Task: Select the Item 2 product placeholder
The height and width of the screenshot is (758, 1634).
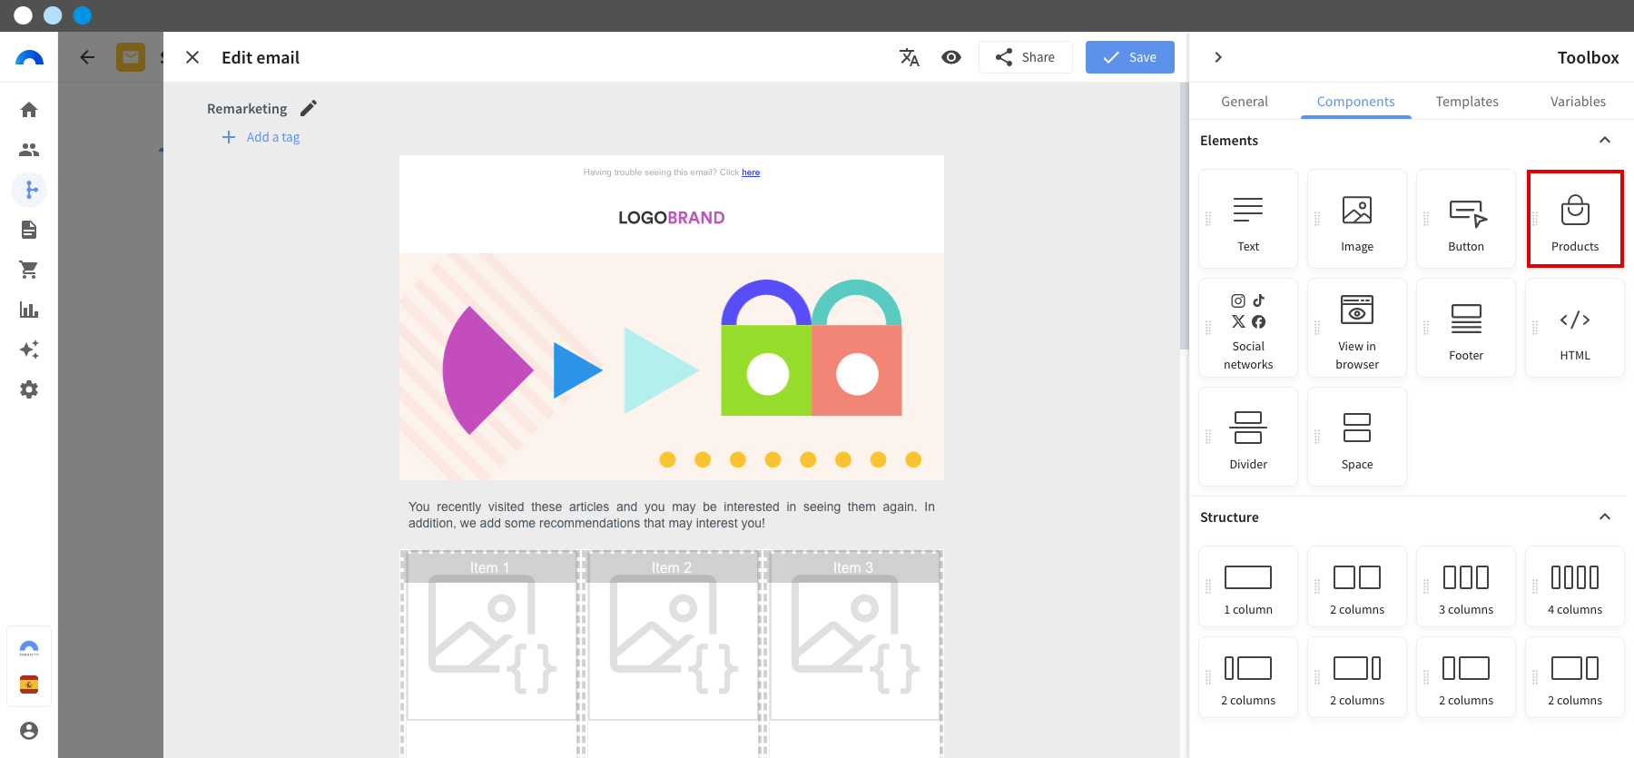Action: (x=672, y=635)
